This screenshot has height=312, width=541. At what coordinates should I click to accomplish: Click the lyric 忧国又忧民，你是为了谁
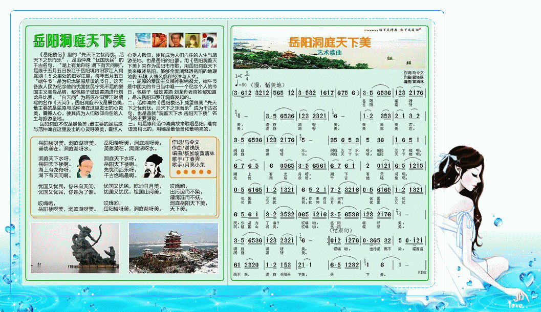66,192
